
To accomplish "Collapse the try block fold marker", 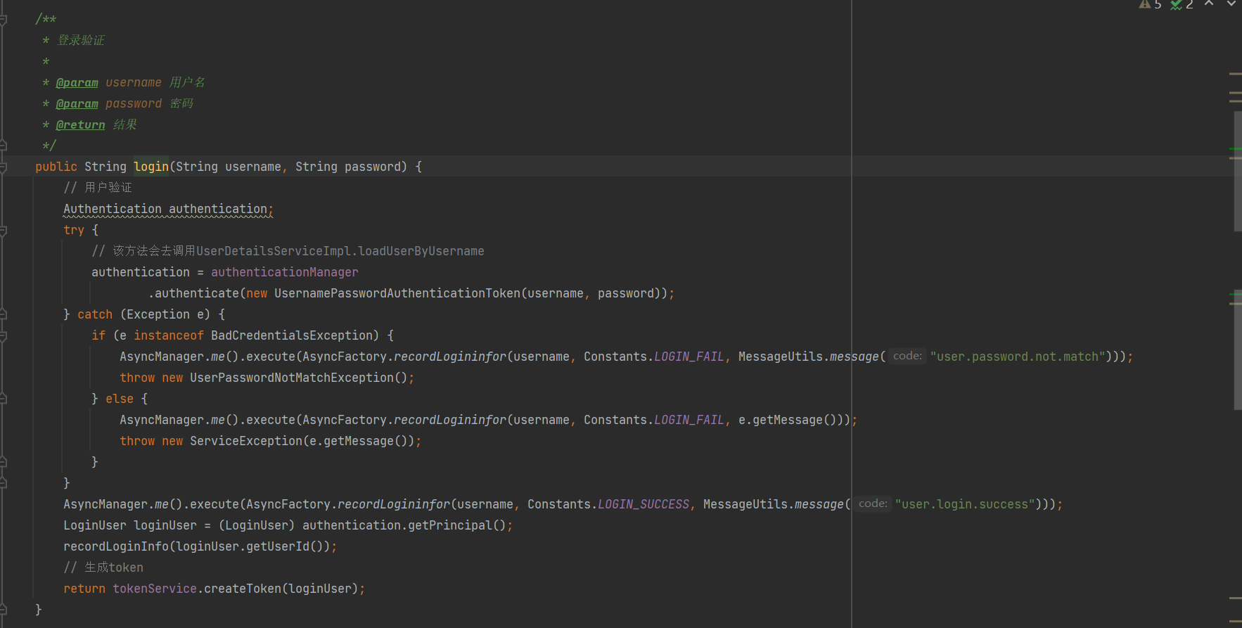I will pyautogui.click(x=4, y=231).
